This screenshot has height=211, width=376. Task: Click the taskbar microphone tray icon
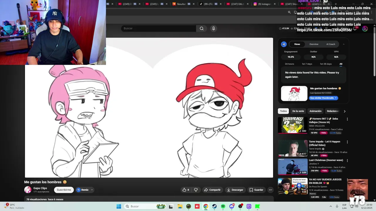click(337, 206)
